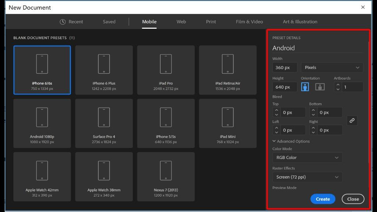Choose the iPhone 5/5s preset

[166, 123]
